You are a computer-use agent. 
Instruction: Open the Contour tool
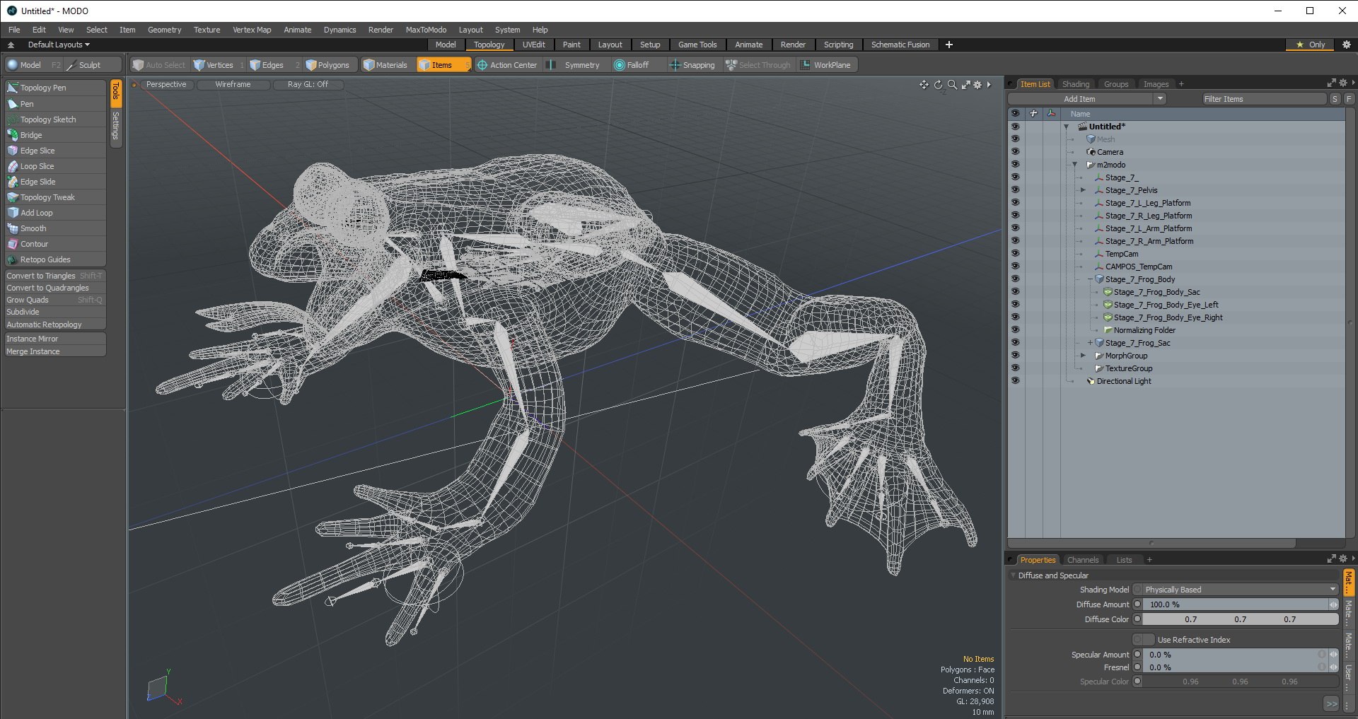point(55,244)
